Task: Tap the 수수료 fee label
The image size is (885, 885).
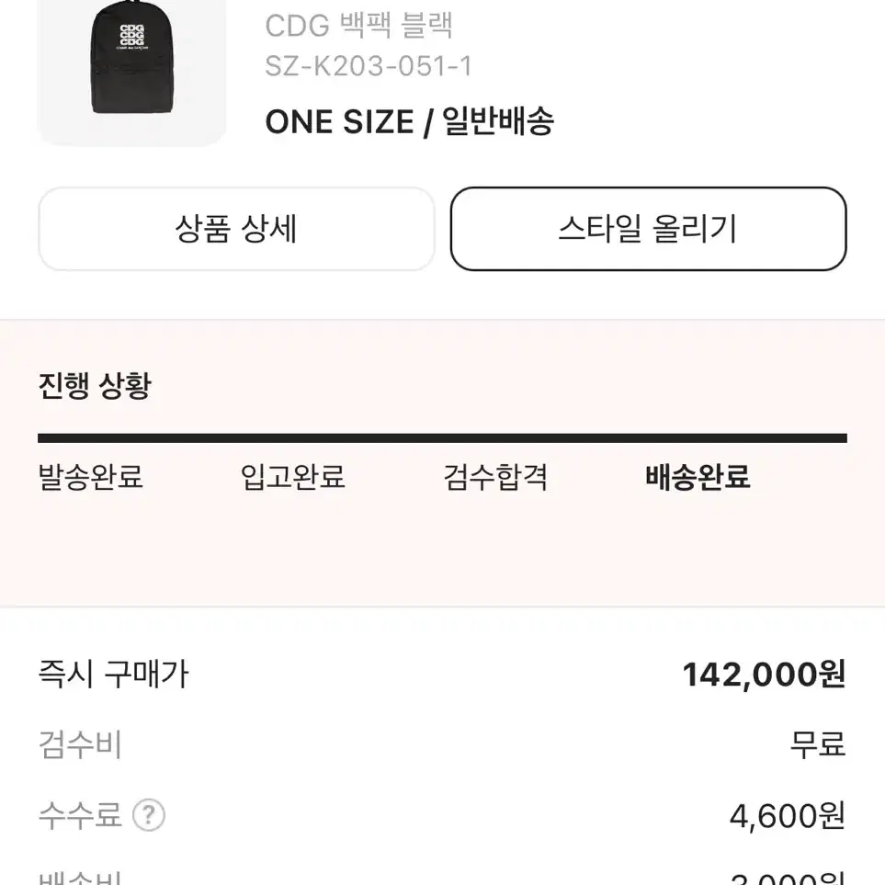Action: point(80,815)
